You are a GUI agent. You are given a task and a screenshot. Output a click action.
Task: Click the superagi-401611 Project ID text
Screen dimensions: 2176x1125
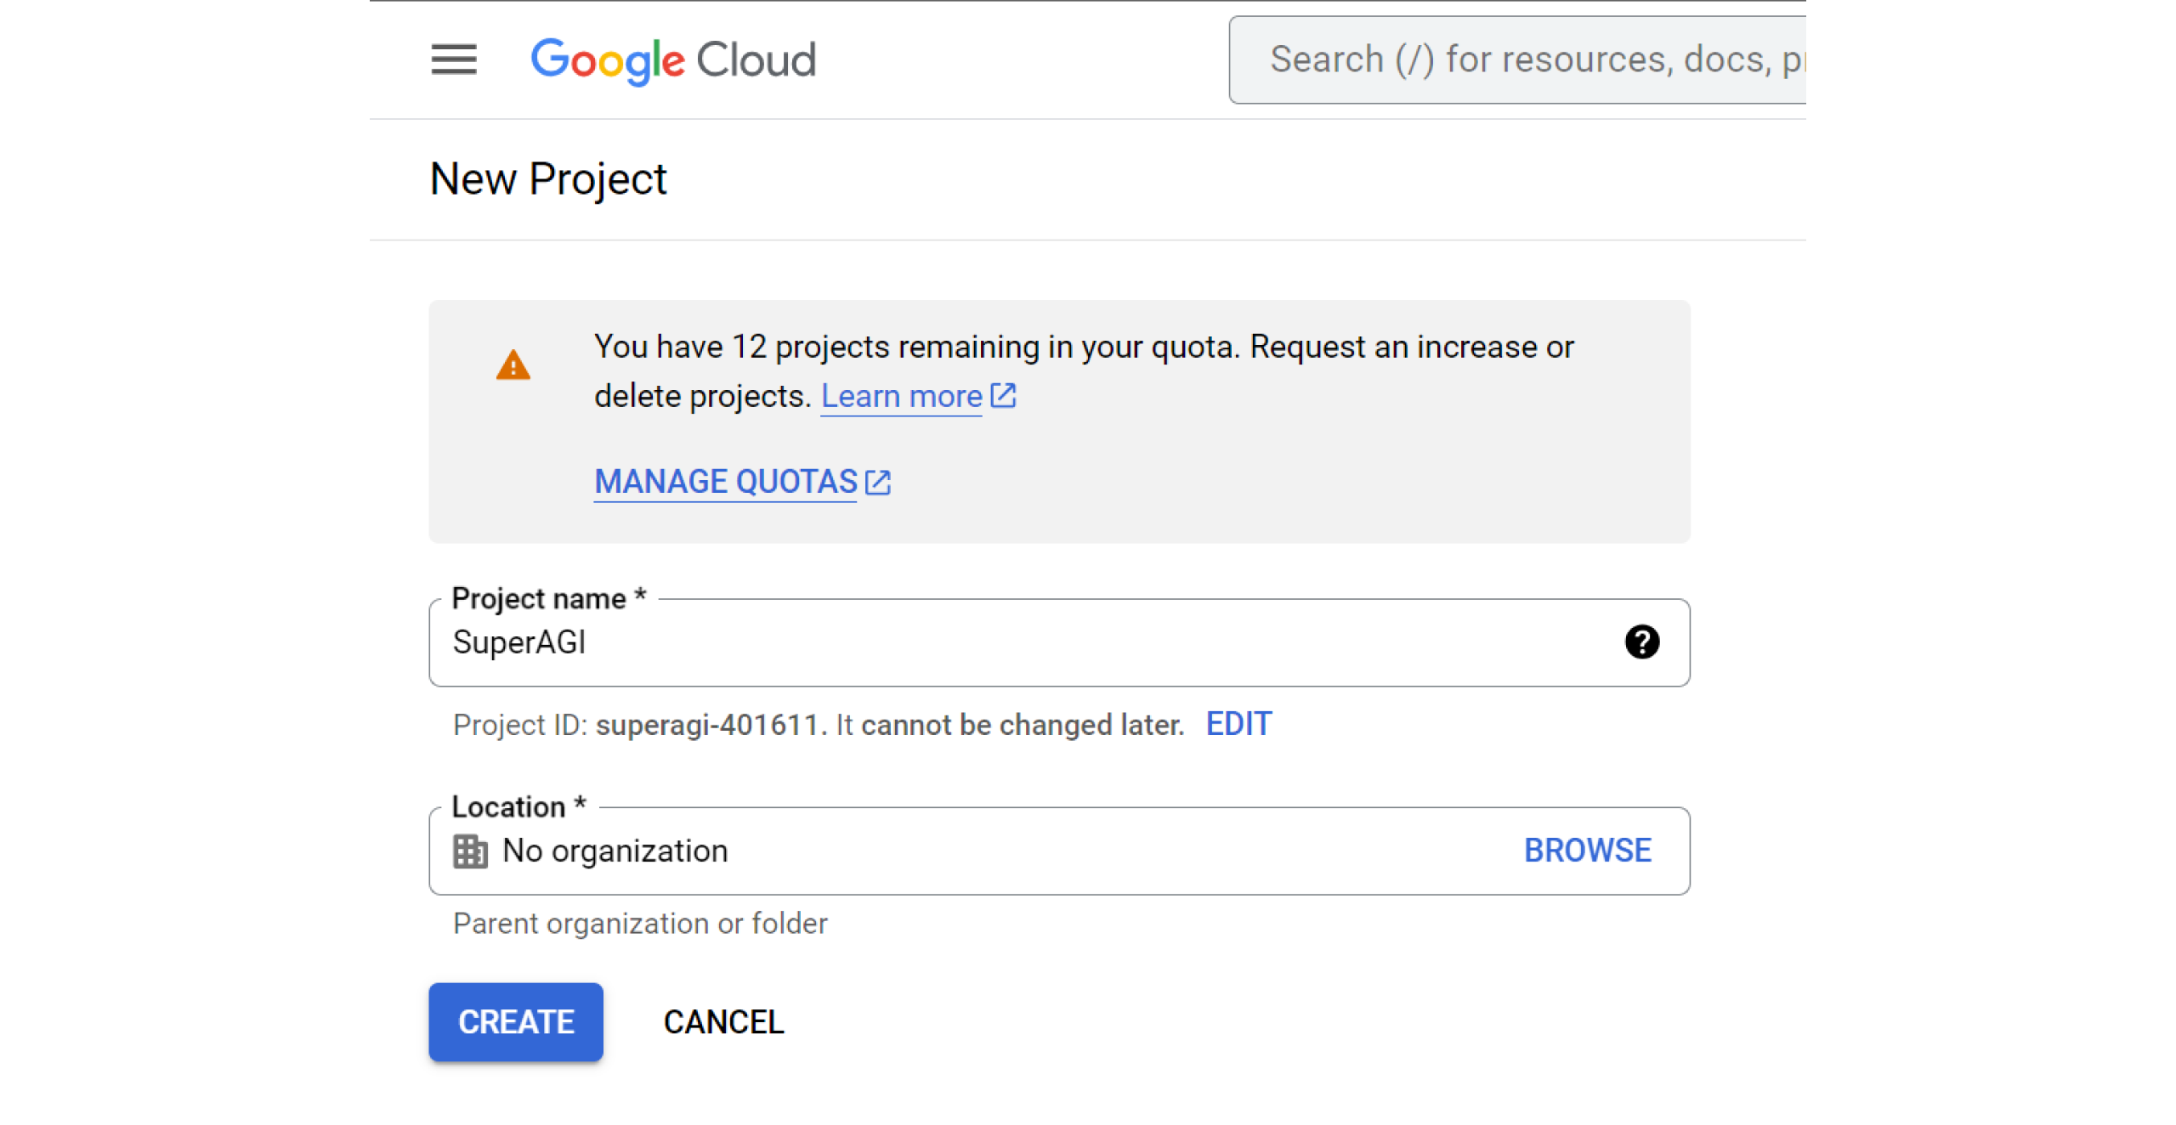coord(705,725)
